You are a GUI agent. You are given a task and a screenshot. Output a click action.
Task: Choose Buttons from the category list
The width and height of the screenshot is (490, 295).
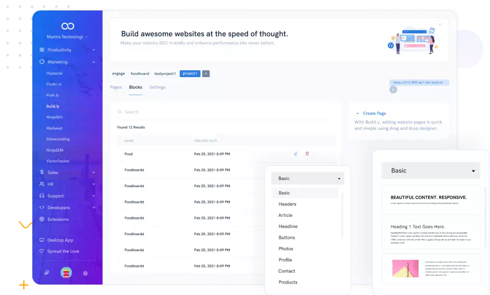coord(287,238)
